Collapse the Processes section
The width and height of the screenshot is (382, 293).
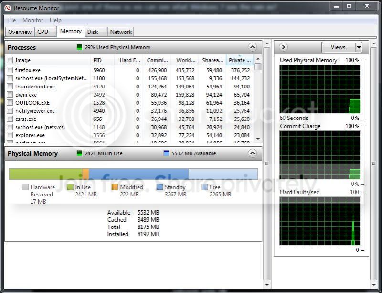coord(253,47)
